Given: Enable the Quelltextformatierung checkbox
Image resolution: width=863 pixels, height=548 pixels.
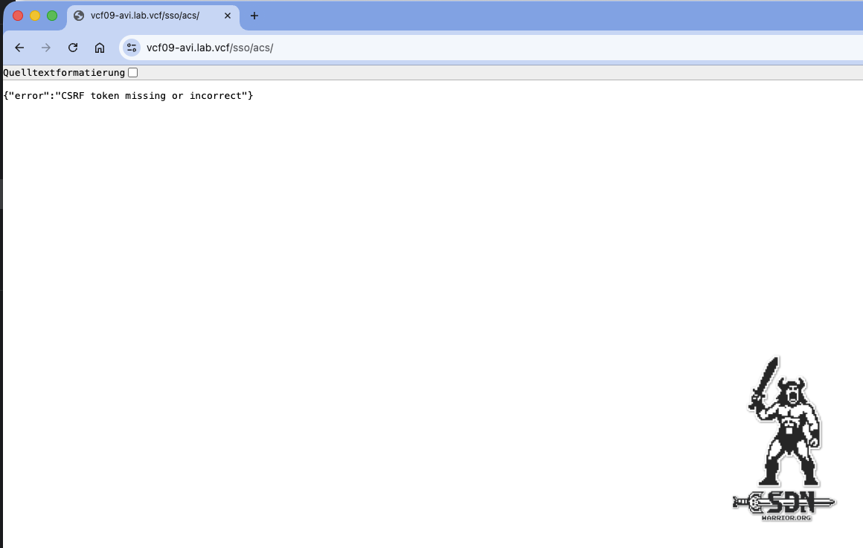Looking at the screenshot, I should (x=132, y=72).
